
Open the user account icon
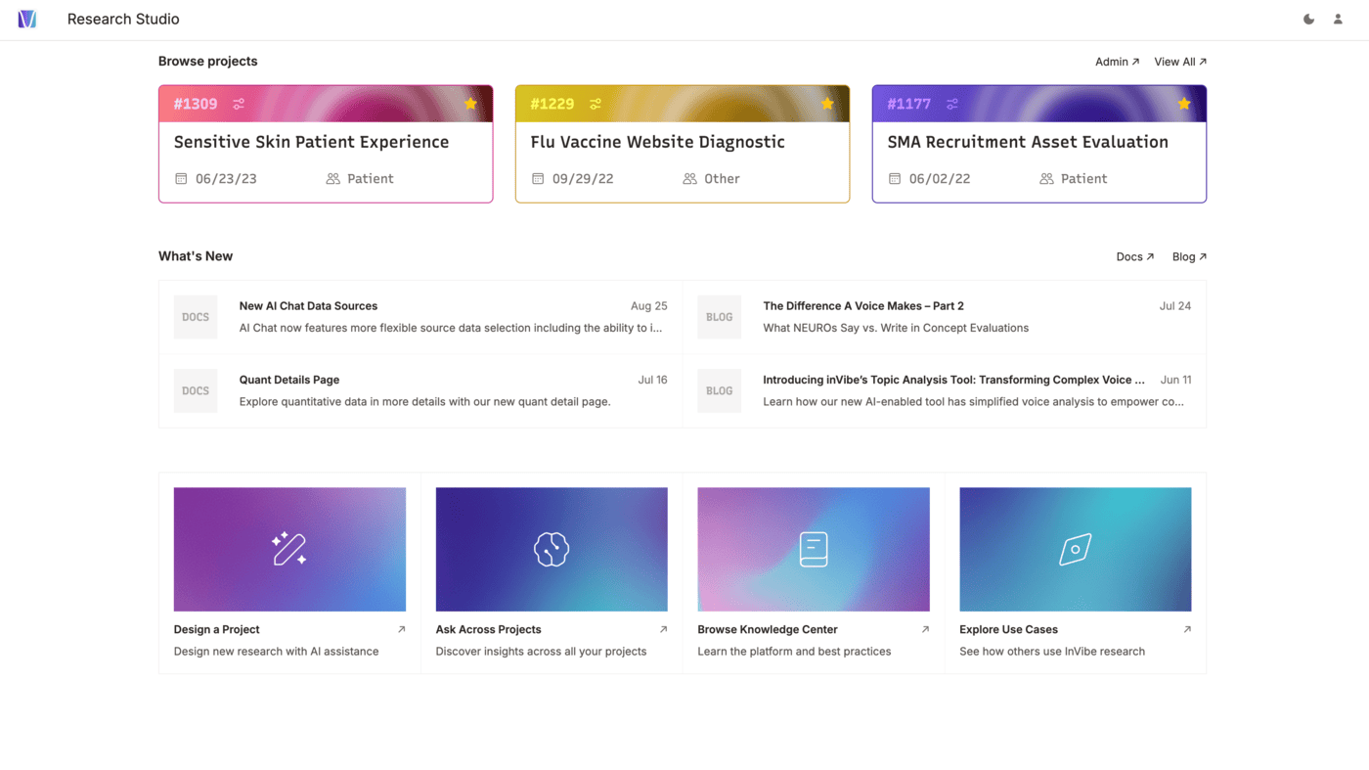click(x=1337, y=18)
